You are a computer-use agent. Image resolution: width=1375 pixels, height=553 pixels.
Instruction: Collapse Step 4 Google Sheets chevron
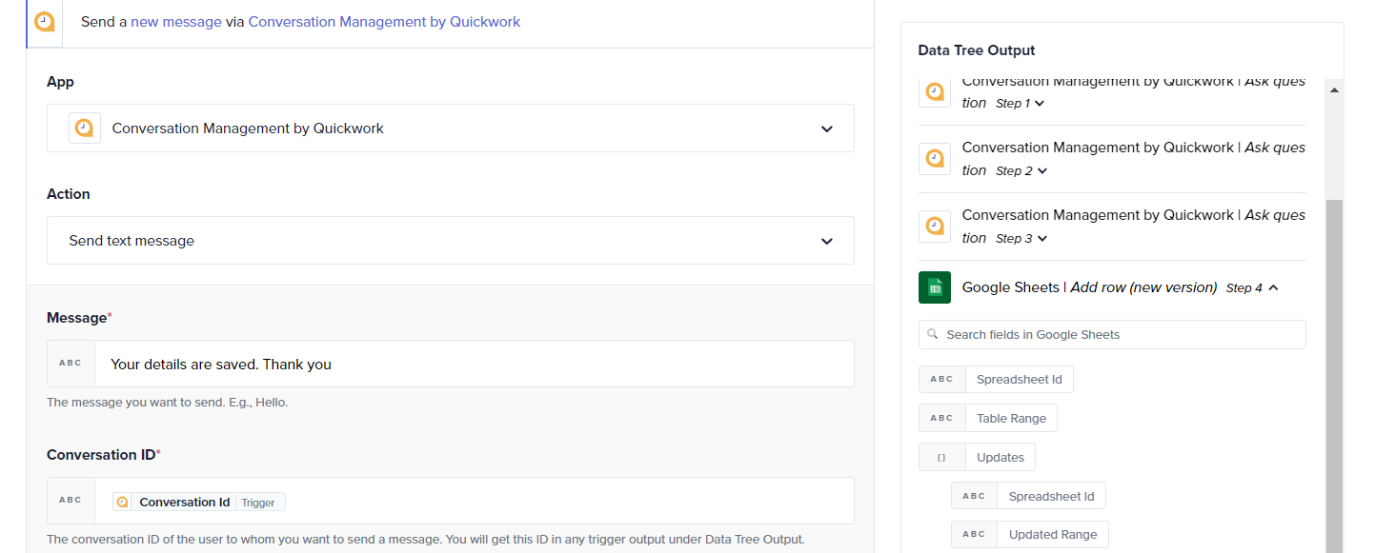pos(1273,287)
